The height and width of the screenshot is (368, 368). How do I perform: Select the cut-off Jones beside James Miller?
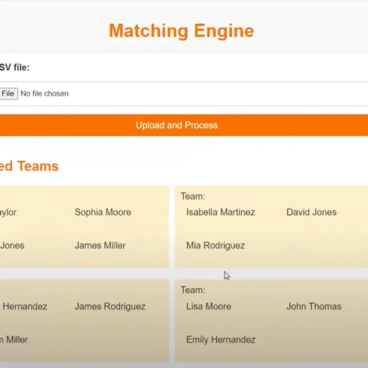click(12, 246)
